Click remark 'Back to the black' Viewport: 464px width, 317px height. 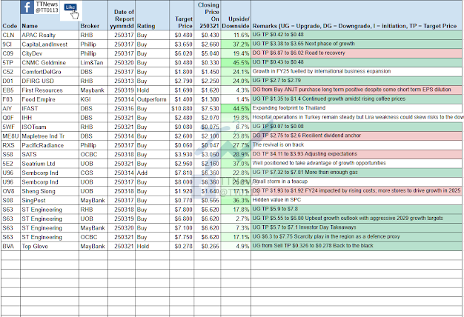tap(353, 245)
